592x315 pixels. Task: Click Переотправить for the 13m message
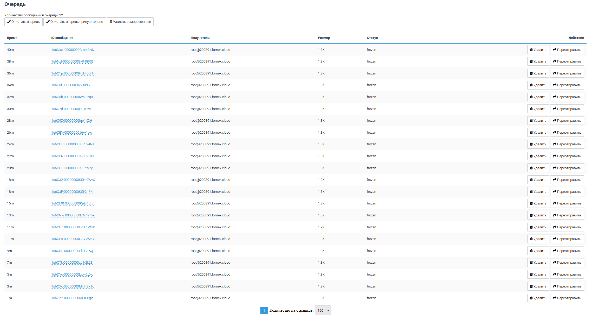(x=567, y=215)
